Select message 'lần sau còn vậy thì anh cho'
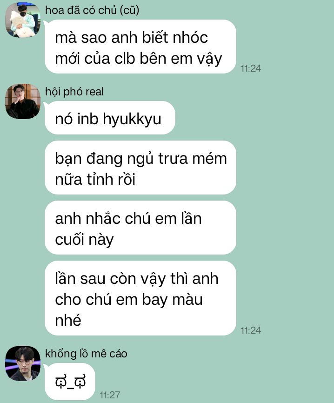Image resolution: width=334 pixels, height=403 pixels. pos(140,298)
